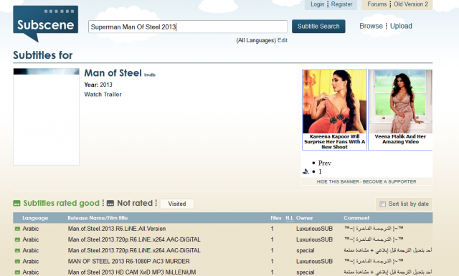Open the Browse menu item
Image resolution: width=459 pixels, height=276 pixels.
(x=371, y=26)
